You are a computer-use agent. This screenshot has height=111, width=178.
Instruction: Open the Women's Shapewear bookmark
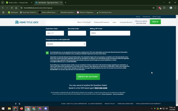coord(85,12)
